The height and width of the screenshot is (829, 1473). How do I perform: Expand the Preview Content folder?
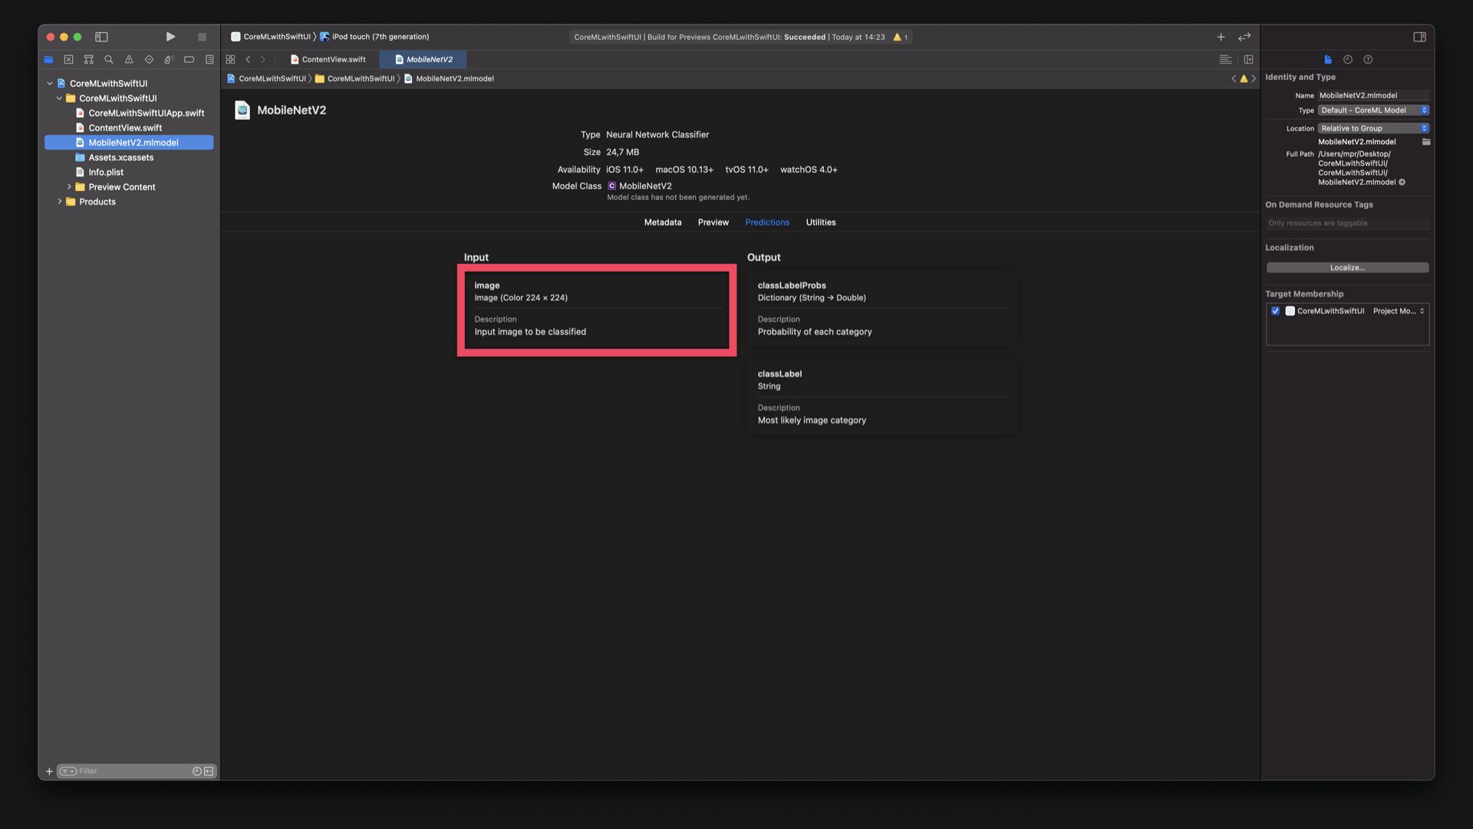69,187
